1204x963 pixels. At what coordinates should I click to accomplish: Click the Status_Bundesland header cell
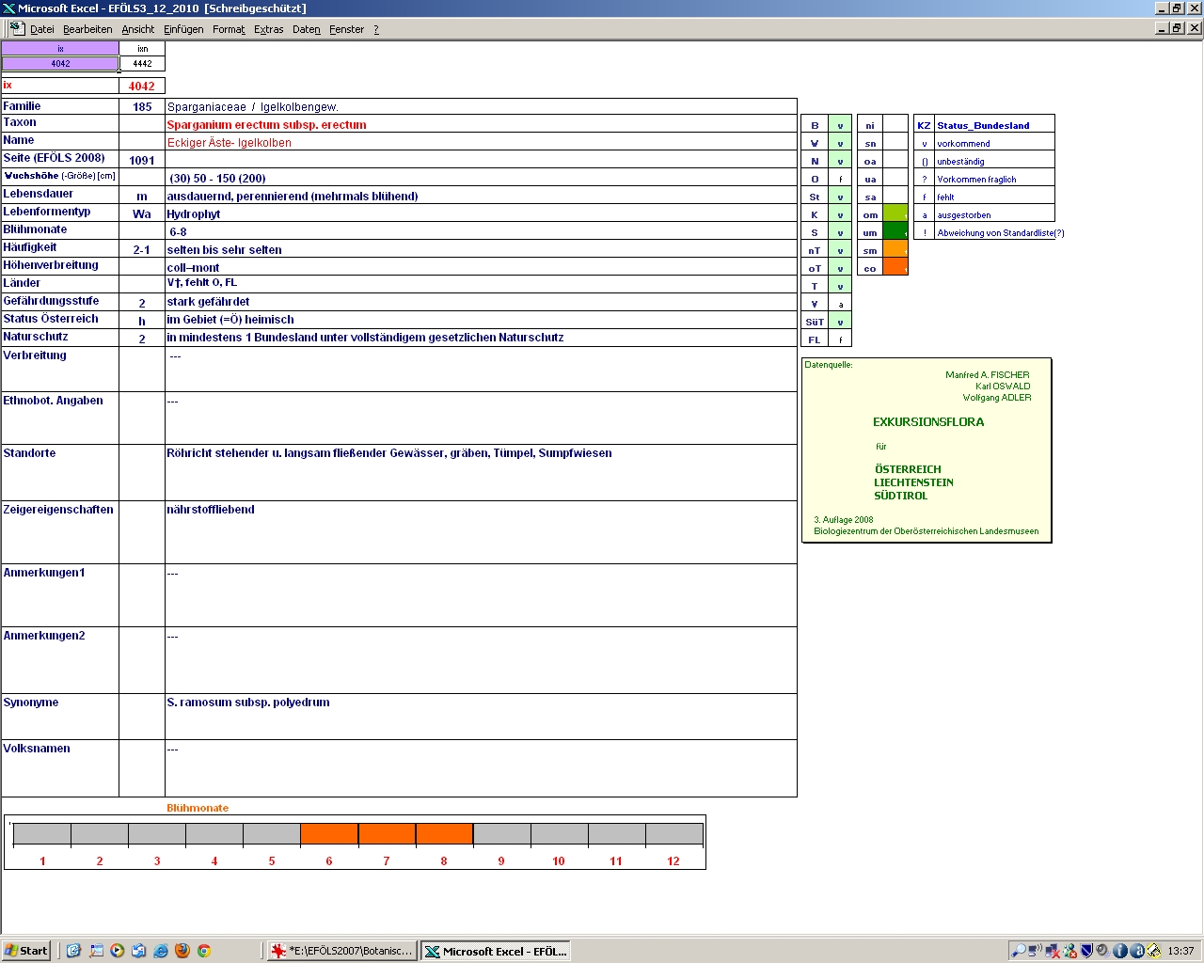[x=994, y=125]
